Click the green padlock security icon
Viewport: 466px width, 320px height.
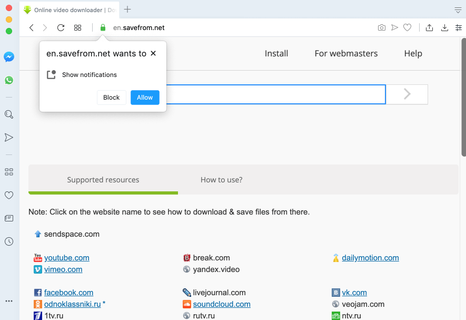point(103,28)
